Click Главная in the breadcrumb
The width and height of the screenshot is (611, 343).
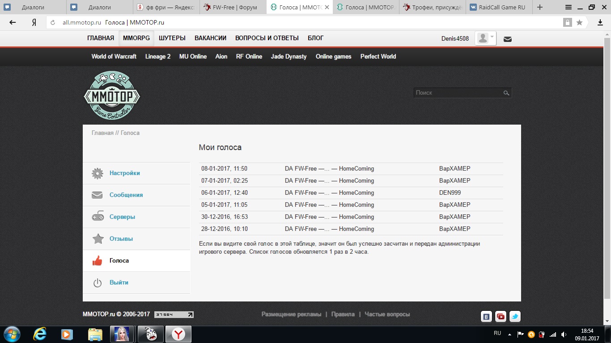102,133
